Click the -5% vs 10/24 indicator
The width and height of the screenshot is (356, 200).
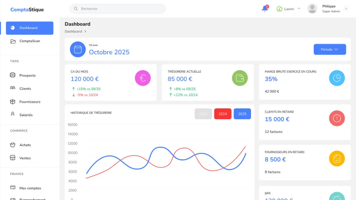[85, 95]
